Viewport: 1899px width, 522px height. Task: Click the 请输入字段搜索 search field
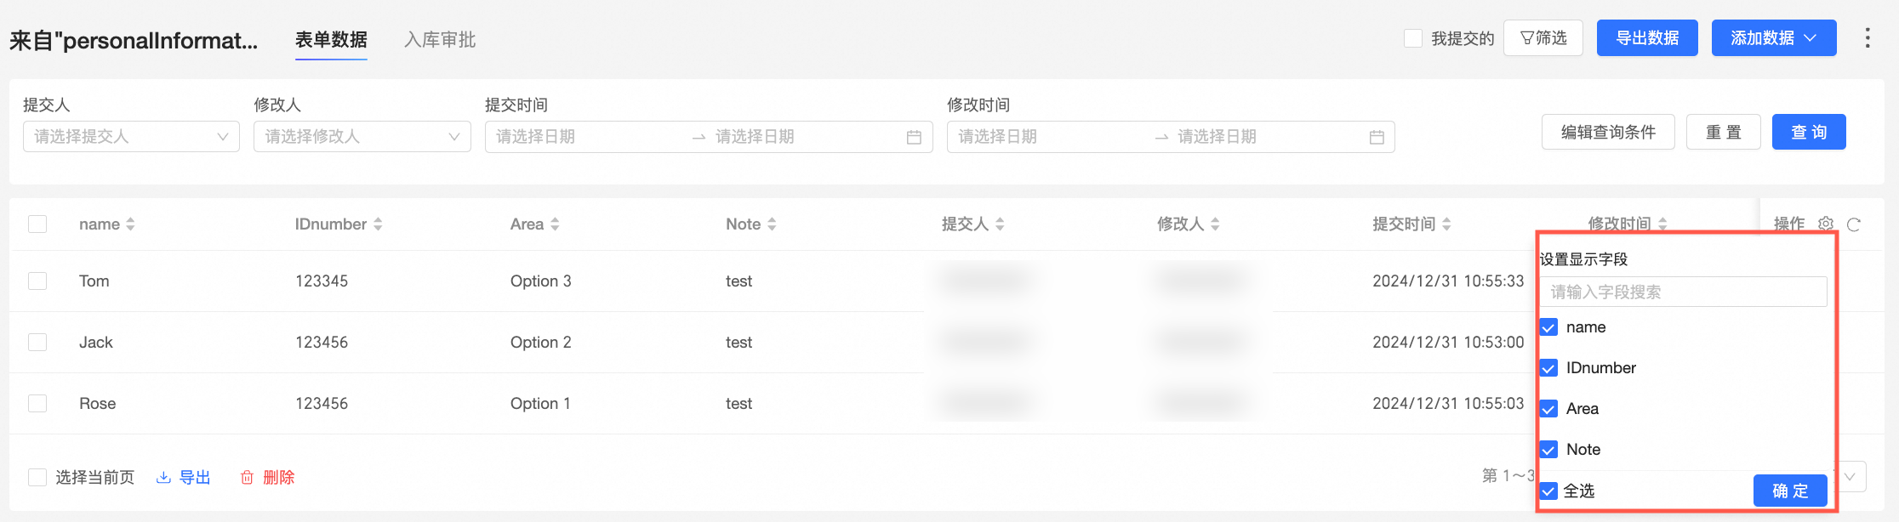[x=1683, y=292]
